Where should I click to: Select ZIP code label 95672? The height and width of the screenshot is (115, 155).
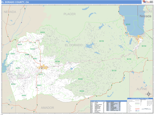pyautogui.click(x=18, y=68)
